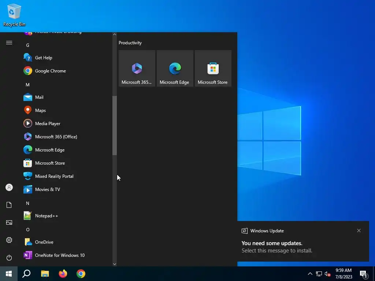Open Movies & TV app
375x281 pixels.
[x=67, y=190]
